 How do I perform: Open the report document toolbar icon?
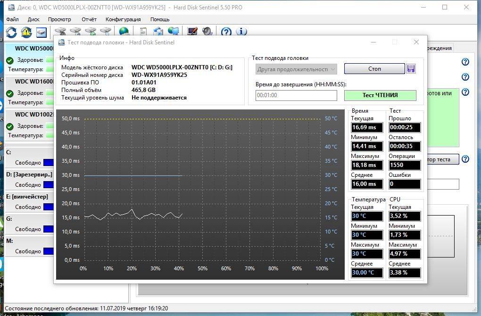pos(143,31)
